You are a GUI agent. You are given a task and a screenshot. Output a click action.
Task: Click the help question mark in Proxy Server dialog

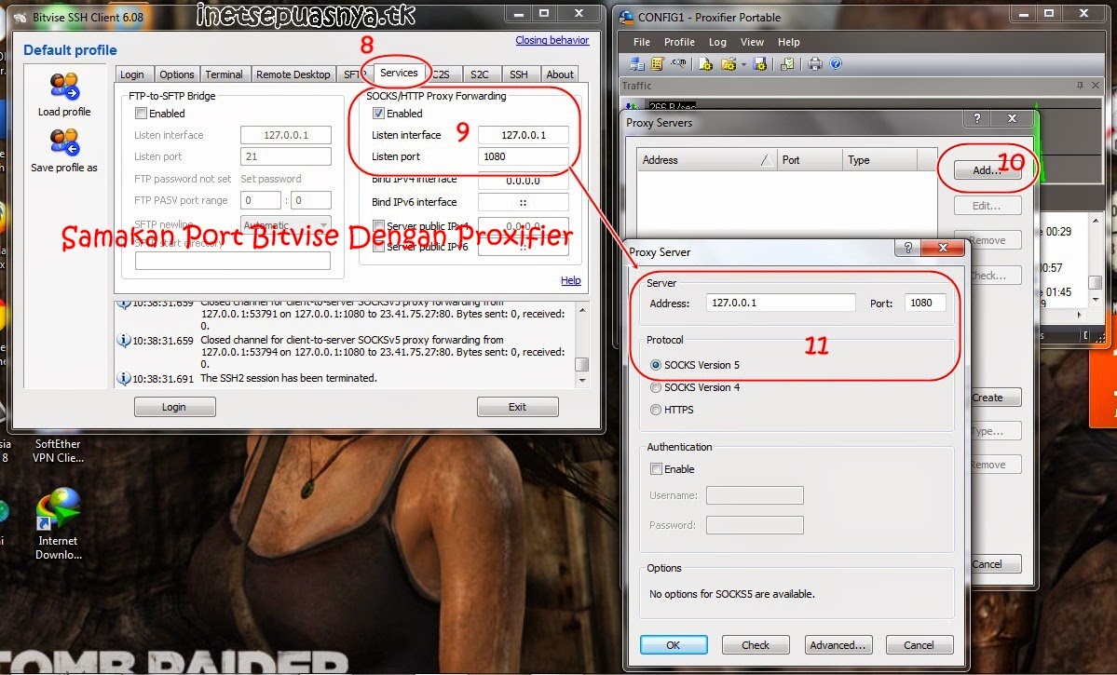point(907,247)
